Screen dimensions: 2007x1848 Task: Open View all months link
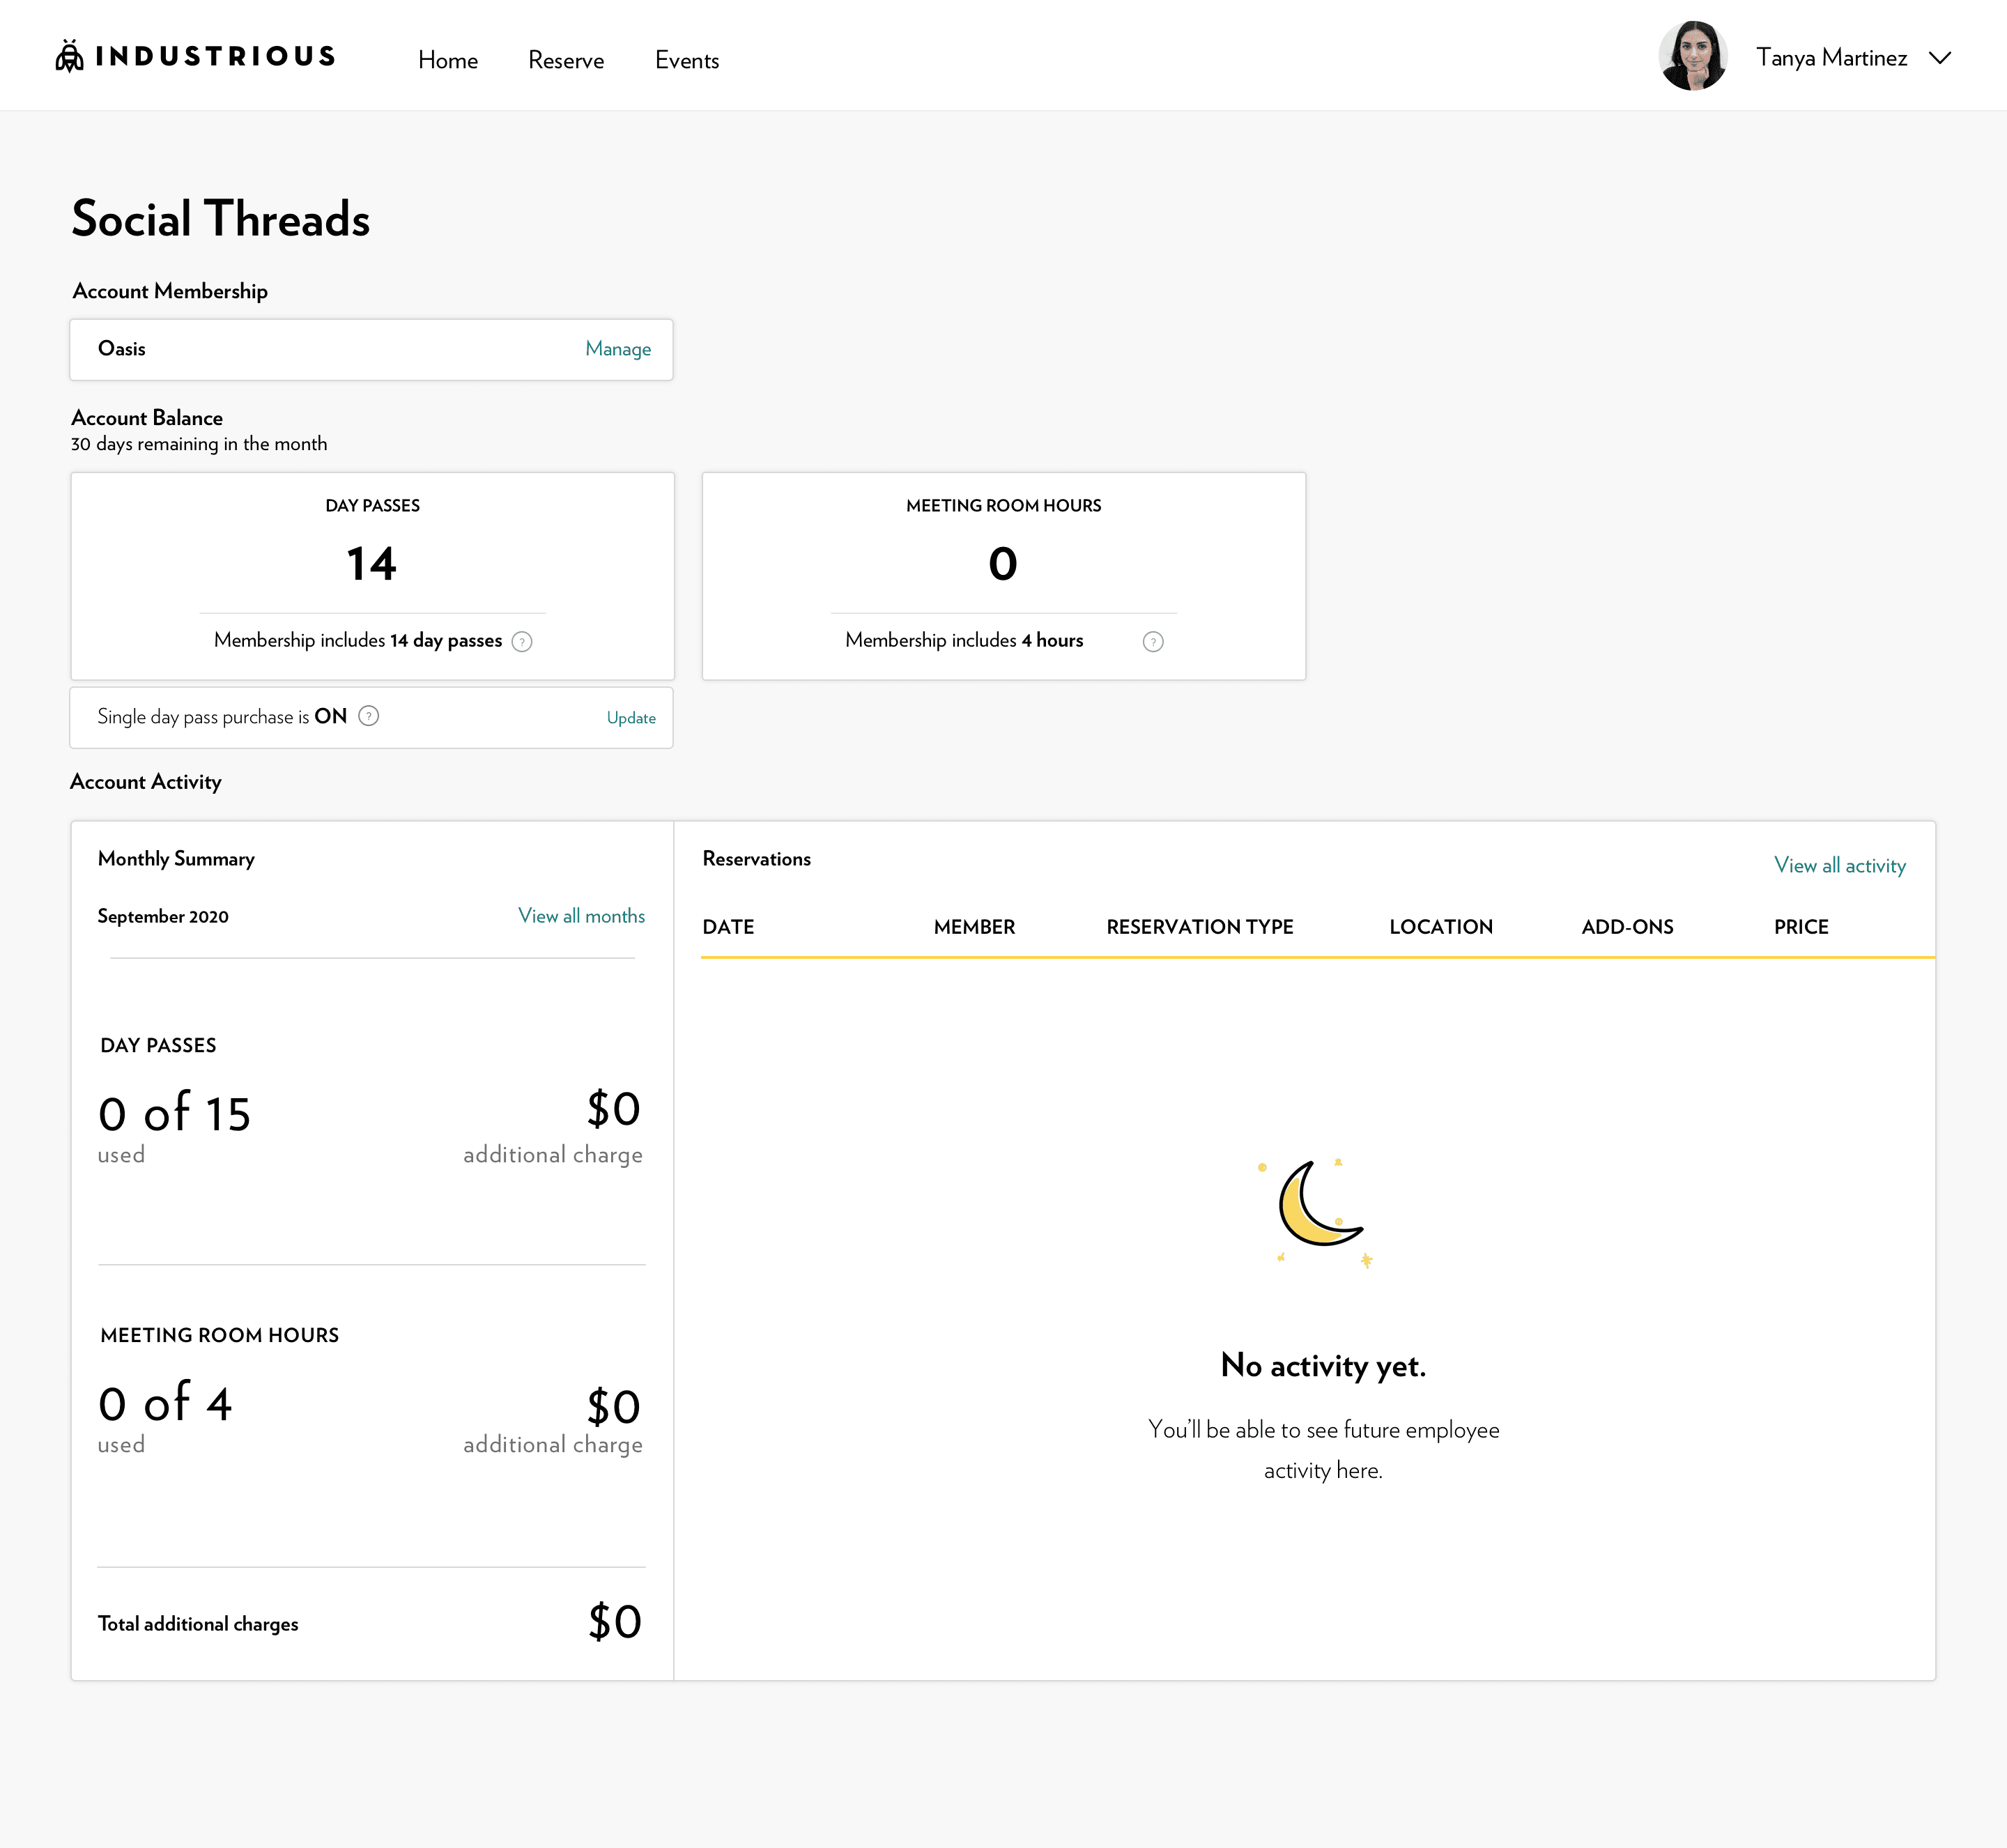coord(581,916)
